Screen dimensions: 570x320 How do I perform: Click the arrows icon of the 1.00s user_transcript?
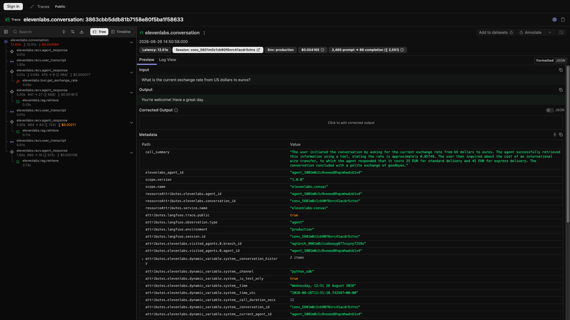coord(12,62)
